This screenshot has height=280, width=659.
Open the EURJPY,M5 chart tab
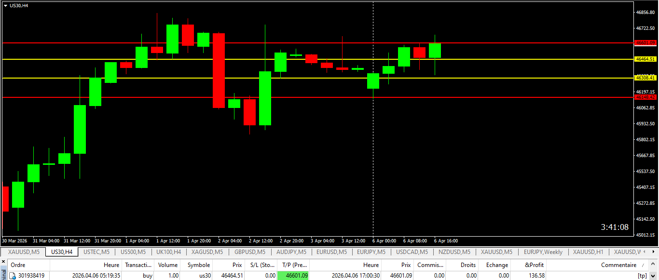(x=371, y=252)
